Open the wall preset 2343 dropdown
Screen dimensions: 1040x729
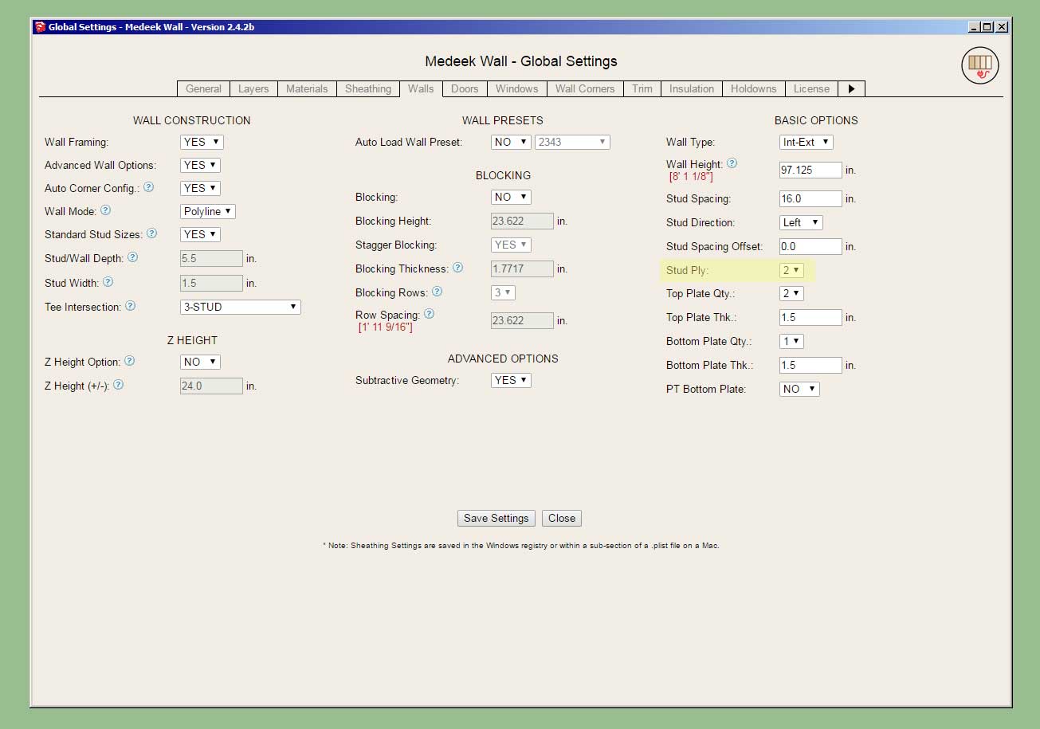573,142
